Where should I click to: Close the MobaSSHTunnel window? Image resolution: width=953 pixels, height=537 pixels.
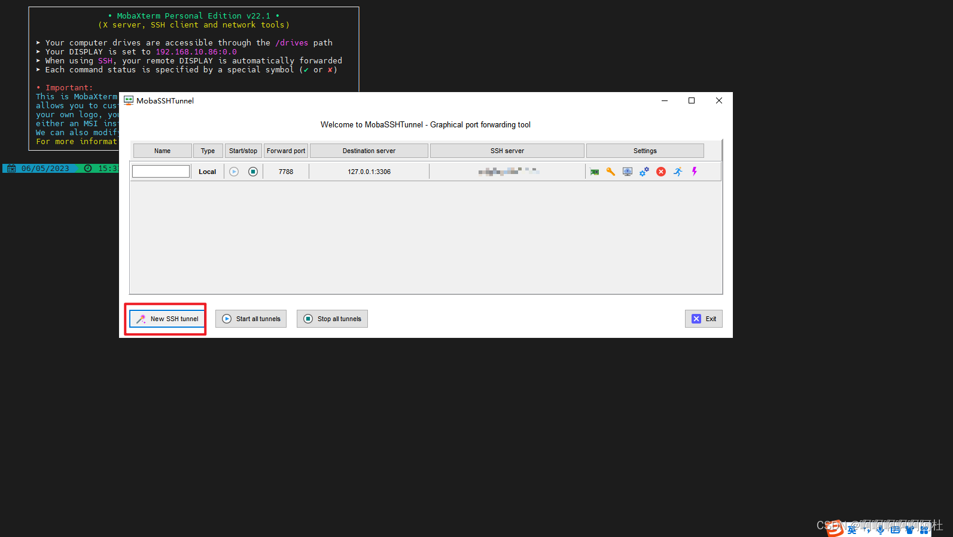[719, 100]
